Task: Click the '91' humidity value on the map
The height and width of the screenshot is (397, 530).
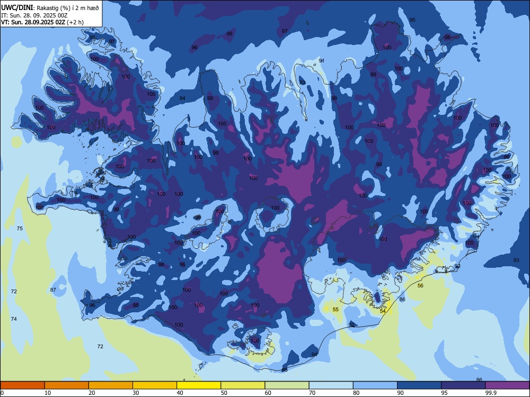Action: [322, 61]
